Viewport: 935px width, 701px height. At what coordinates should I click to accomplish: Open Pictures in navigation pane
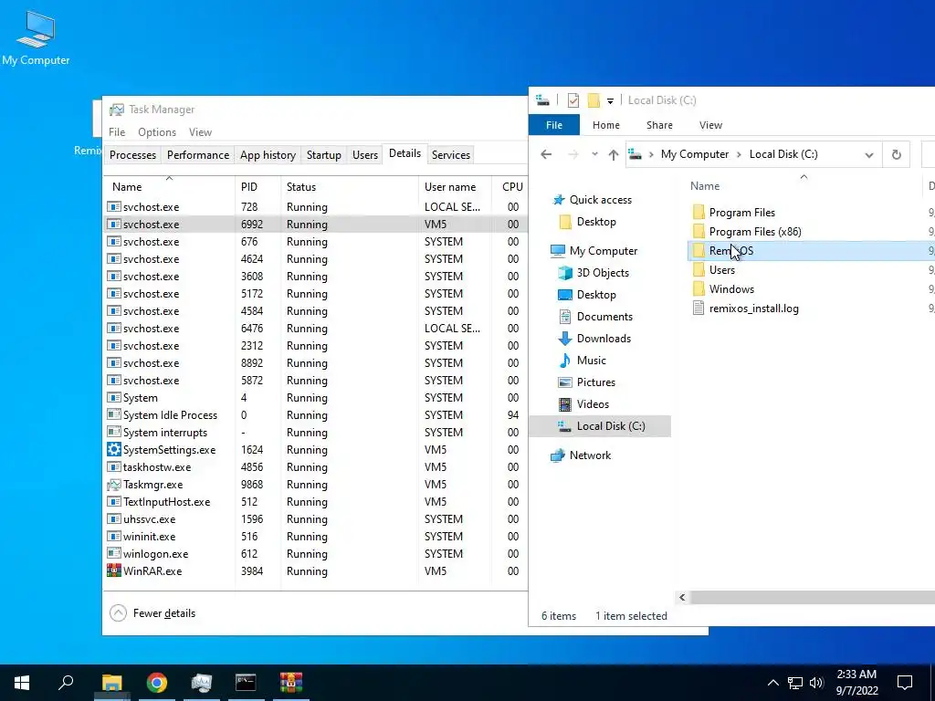[x=595, y=382]
